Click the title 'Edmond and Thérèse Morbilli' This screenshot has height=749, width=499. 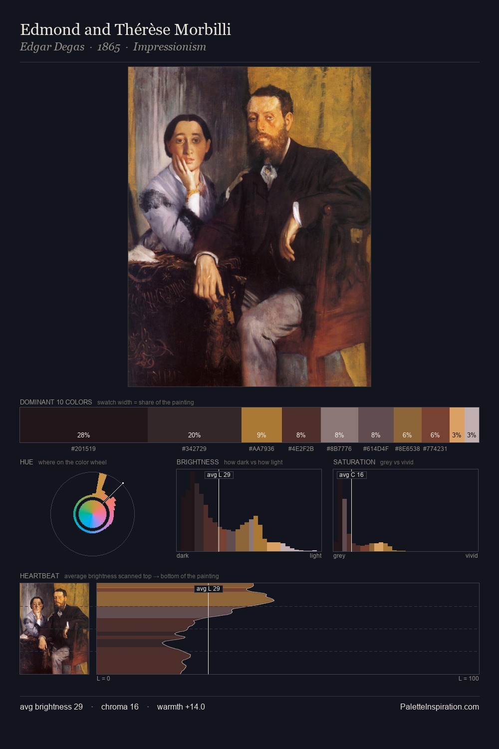(125, 29)
